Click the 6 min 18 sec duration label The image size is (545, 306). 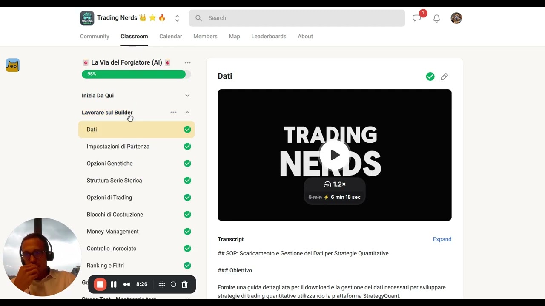[x=346, y=197]
